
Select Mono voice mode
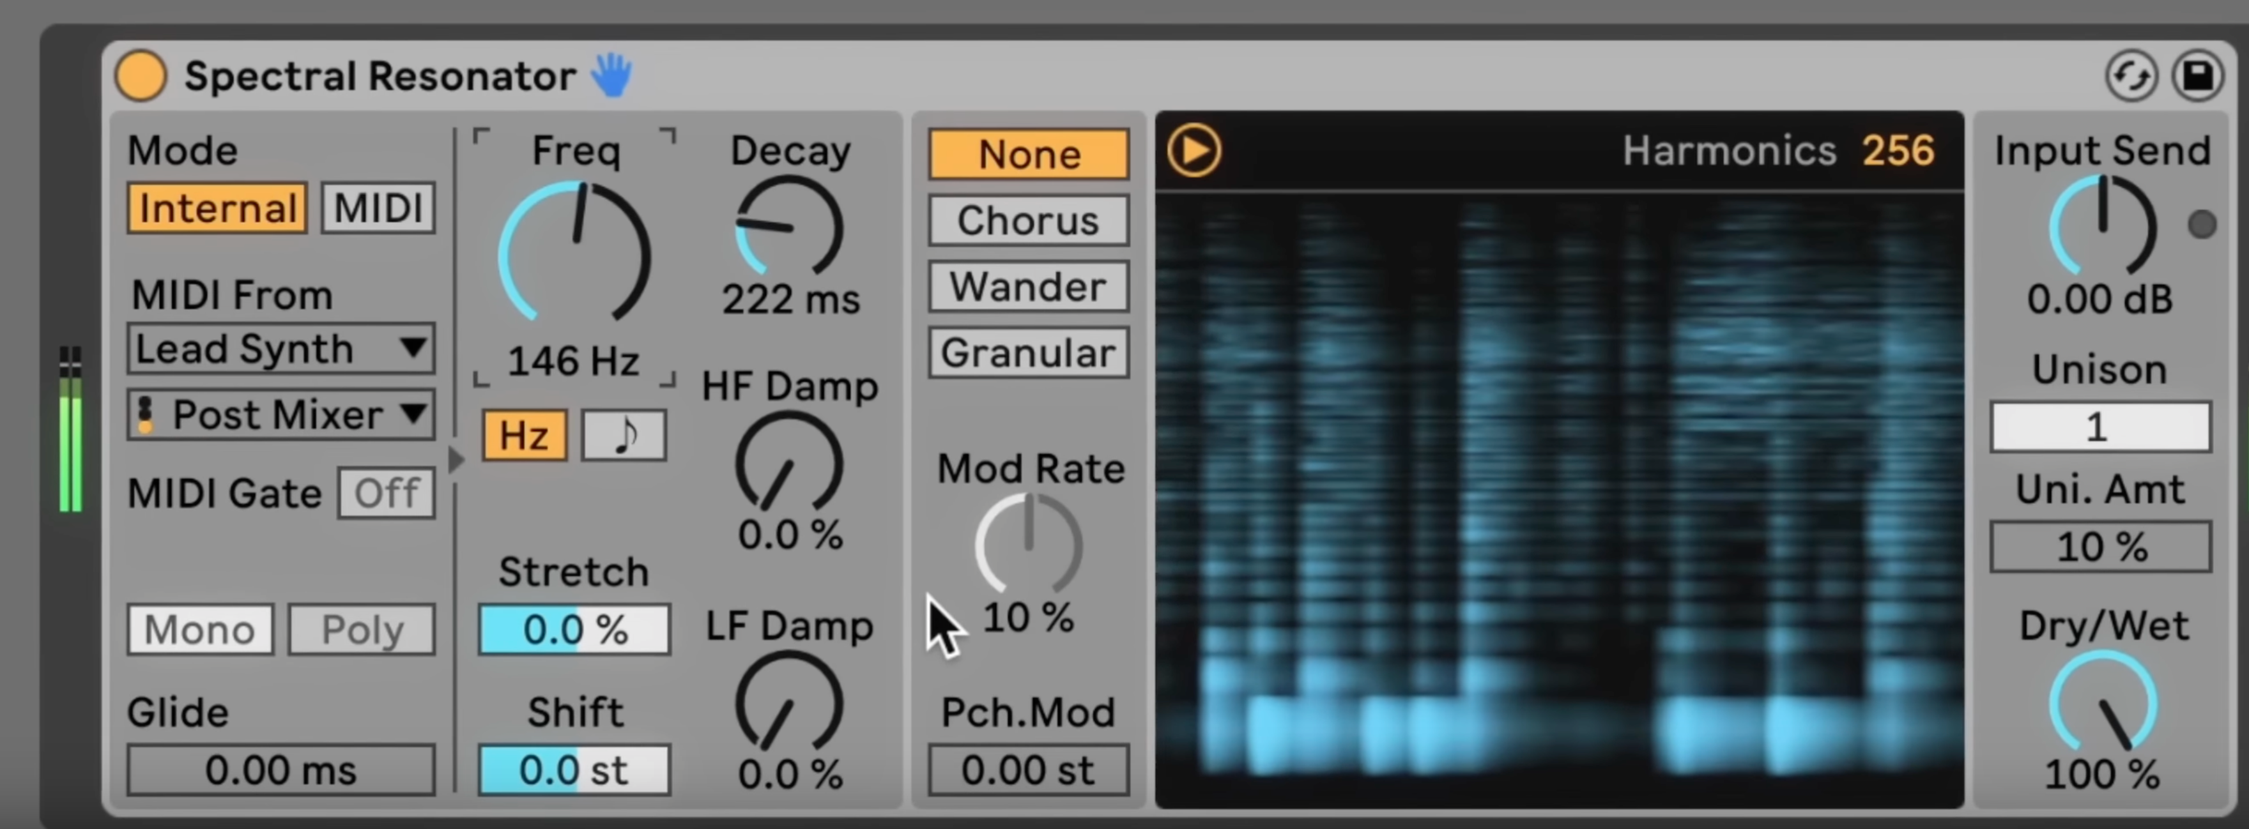click(200, 629)
